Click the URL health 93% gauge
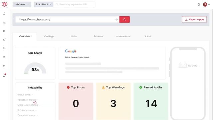Screen dimensions: 213x120 point(35,68)
